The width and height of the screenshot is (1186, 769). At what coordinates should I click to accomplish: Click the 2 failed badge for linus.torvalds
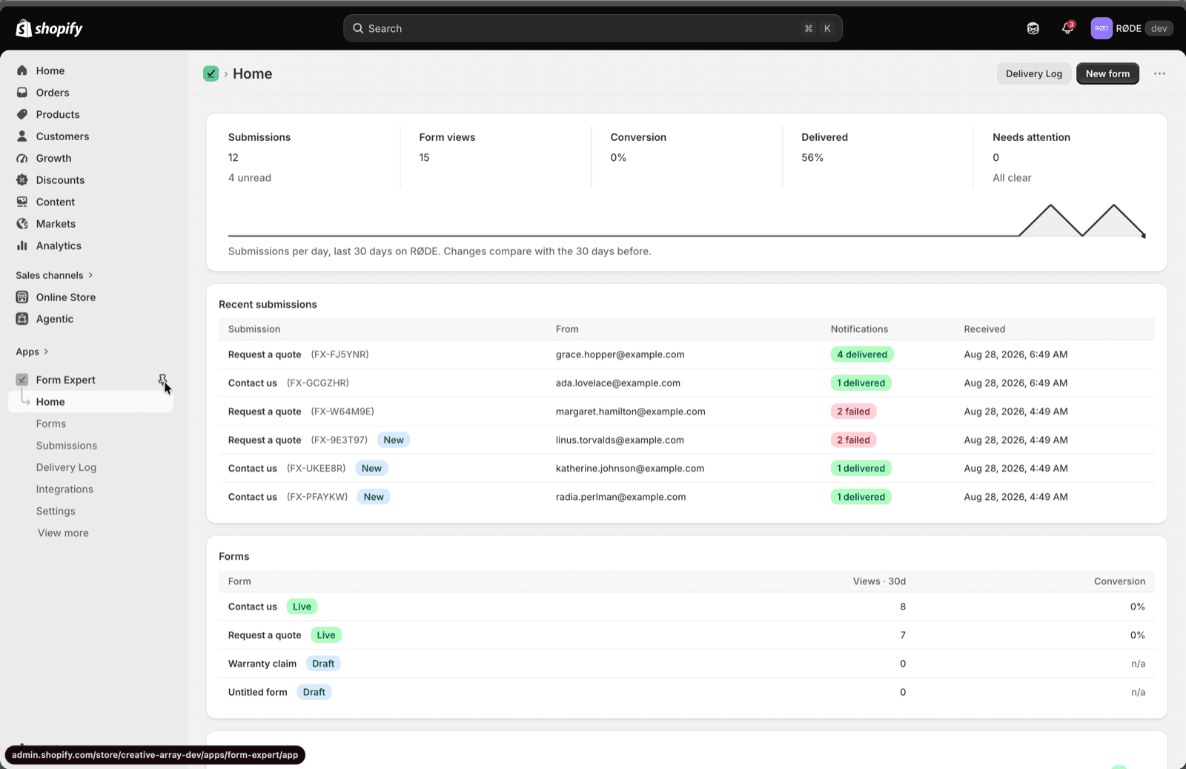[x=853, y=440]
